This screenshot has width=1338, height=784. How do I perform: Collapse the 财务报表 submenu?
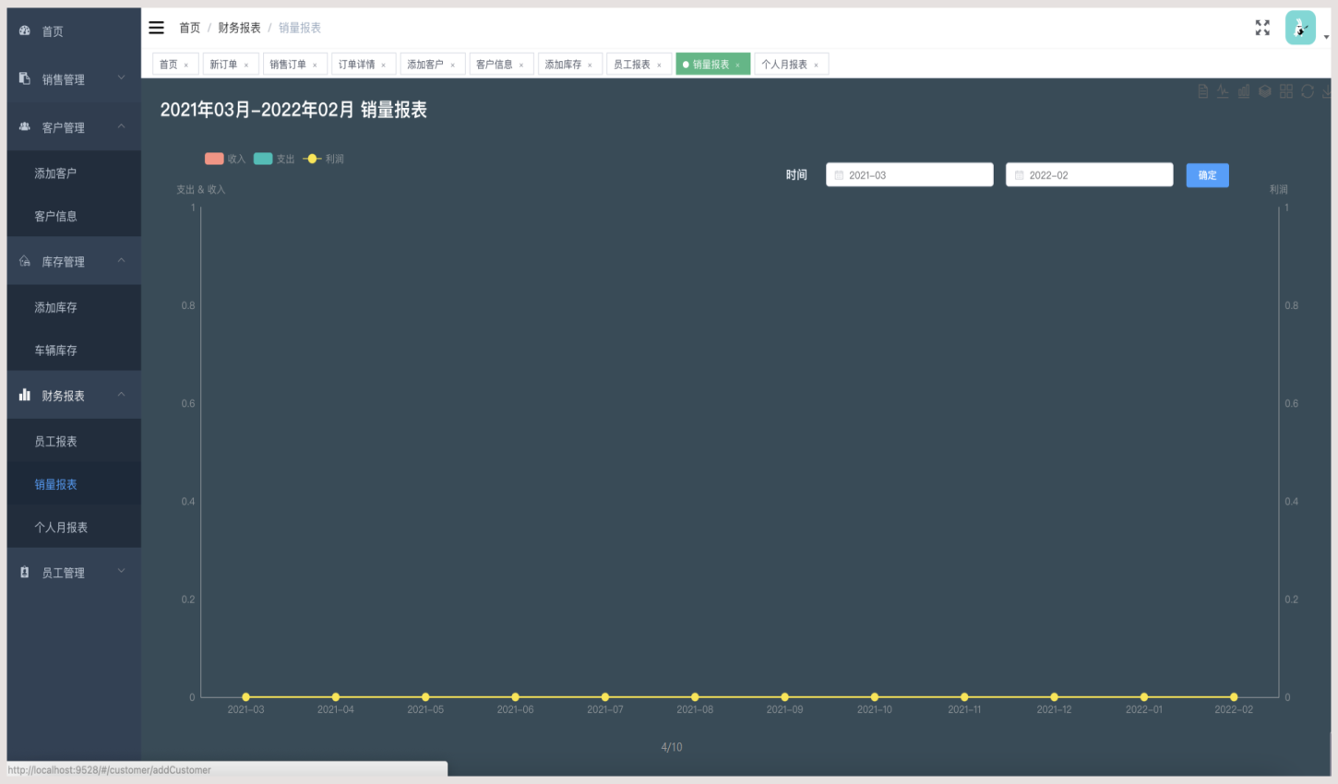point(122,395)
